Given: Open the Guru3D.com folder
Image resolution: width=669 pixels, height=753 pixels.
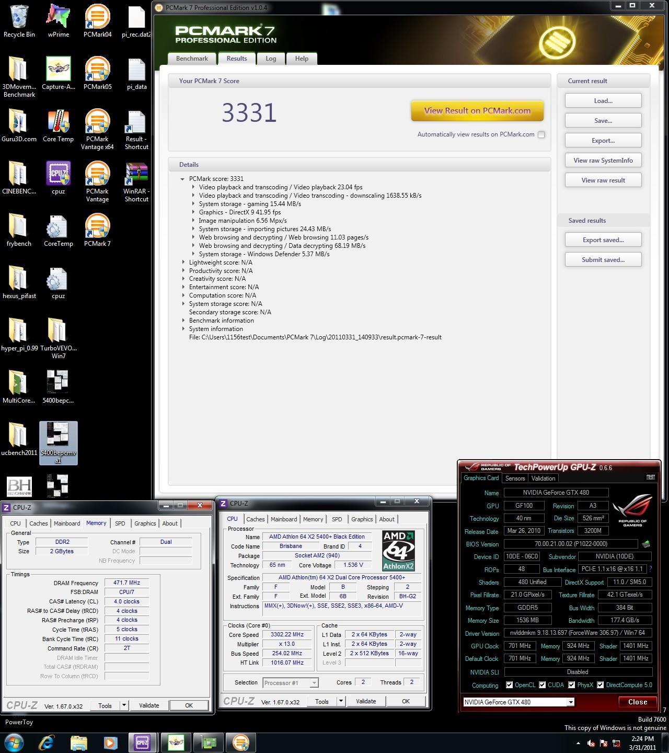Looking at the screenshot, I should click(19, 125).
